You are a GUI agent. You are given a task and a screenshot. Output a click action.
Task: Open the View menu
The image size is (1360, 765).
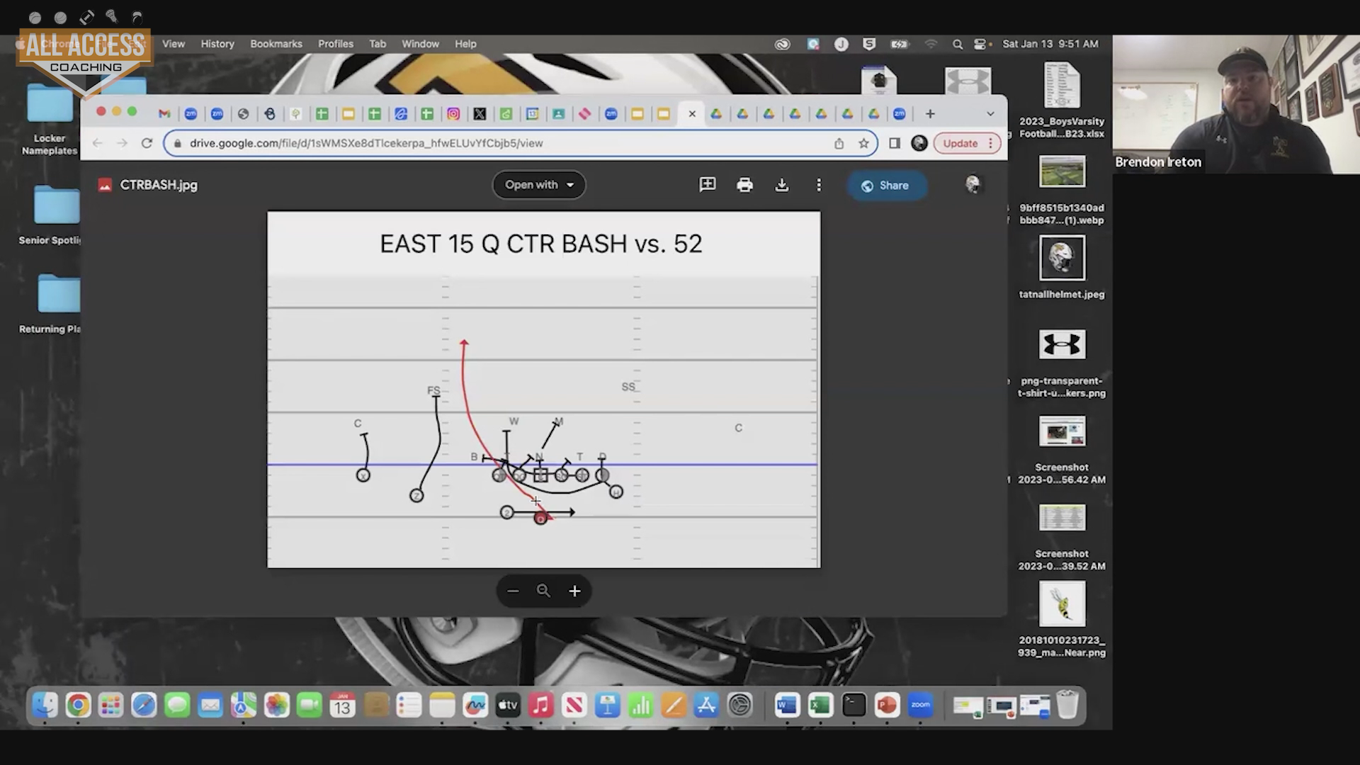(x=174, y=44)
